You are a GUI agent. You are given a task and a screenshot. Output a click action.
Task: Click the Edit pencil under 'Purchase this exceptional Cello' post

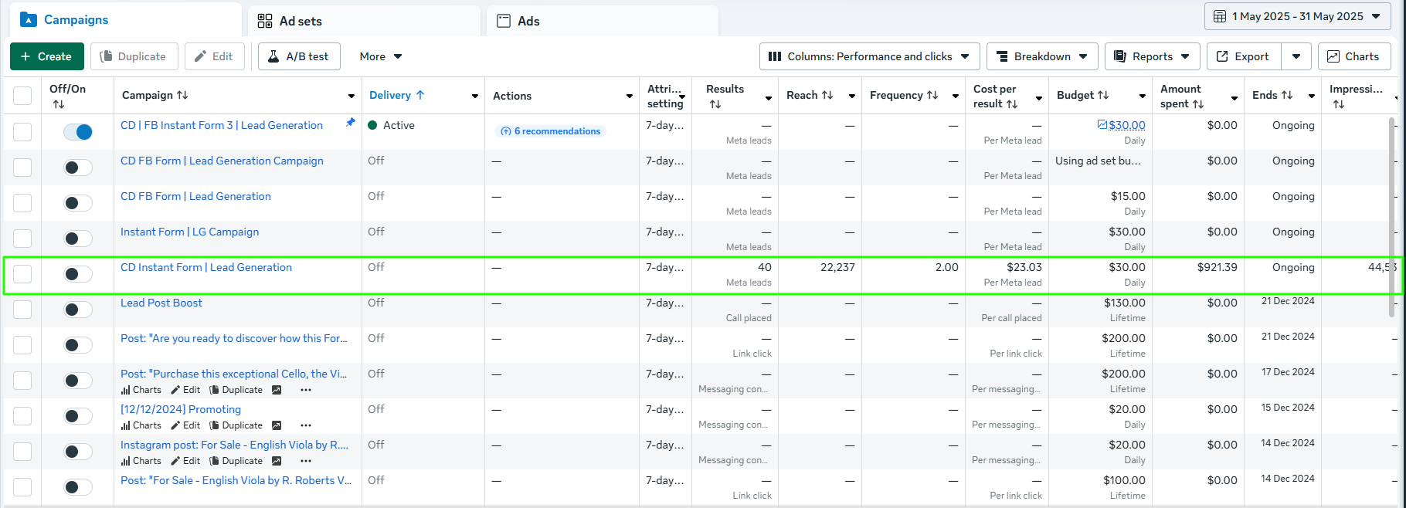point(185,390)
